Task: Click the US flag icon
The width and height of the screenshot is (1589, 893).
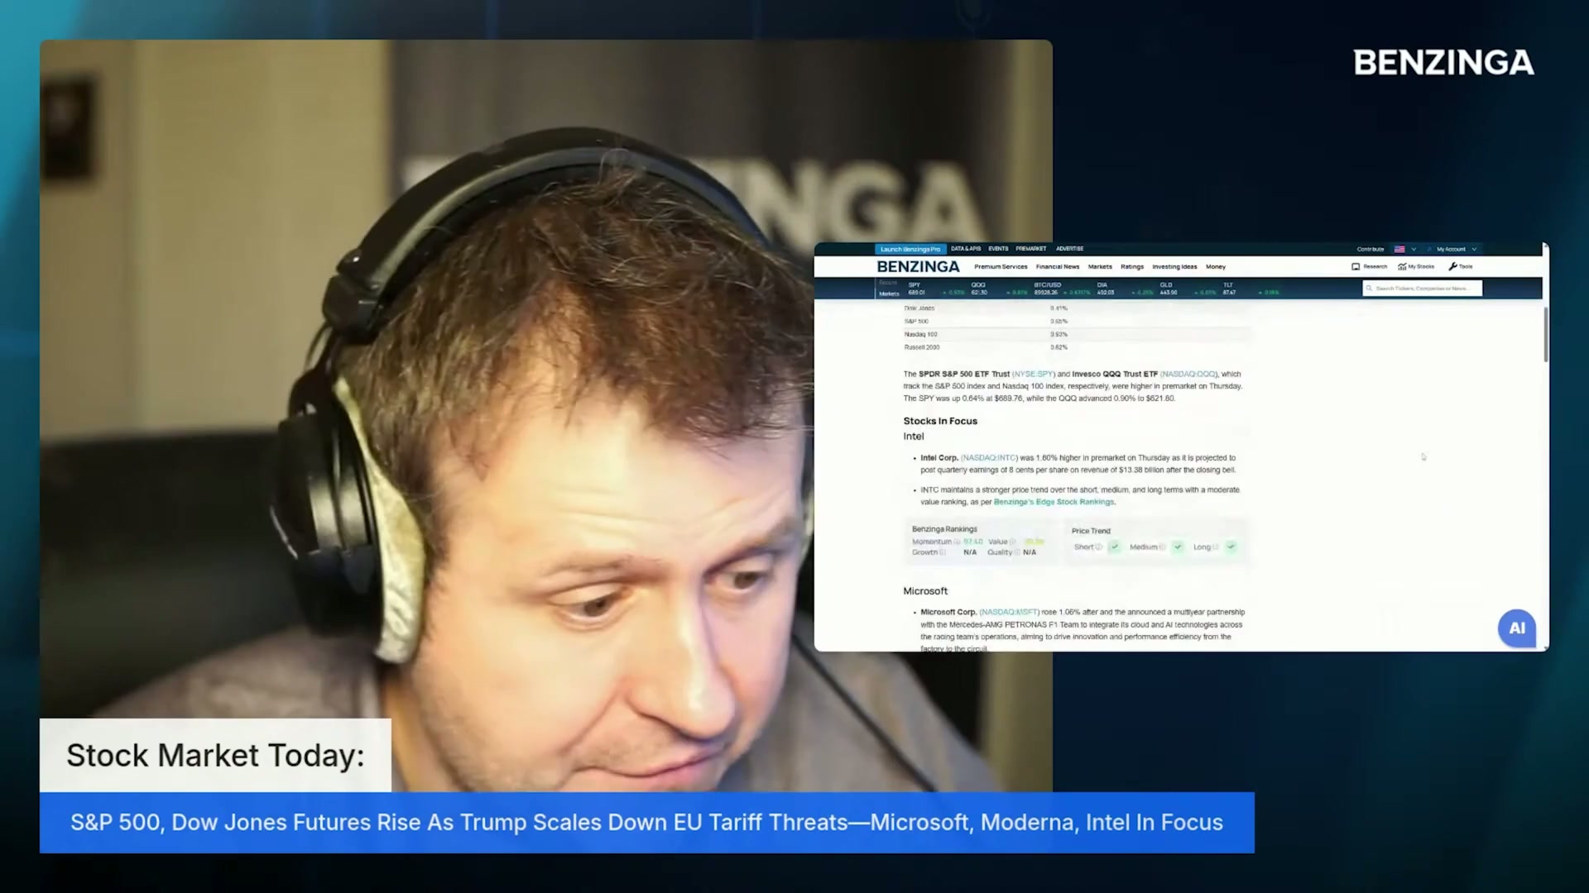Action: click(1399, 249)
